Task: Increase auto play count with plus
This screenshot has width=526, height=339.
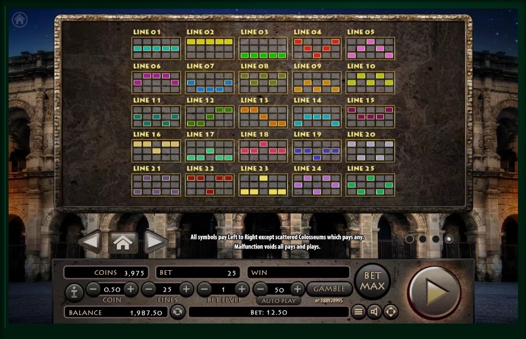Action: click(x=297, y=289)
